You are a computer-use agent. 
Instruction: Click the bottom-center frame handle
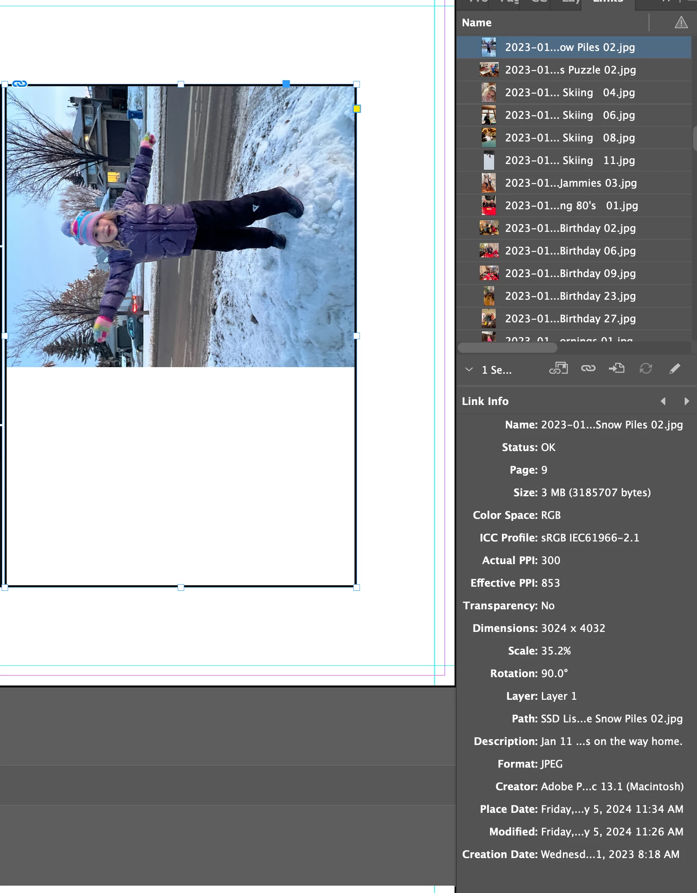point(181,588)
